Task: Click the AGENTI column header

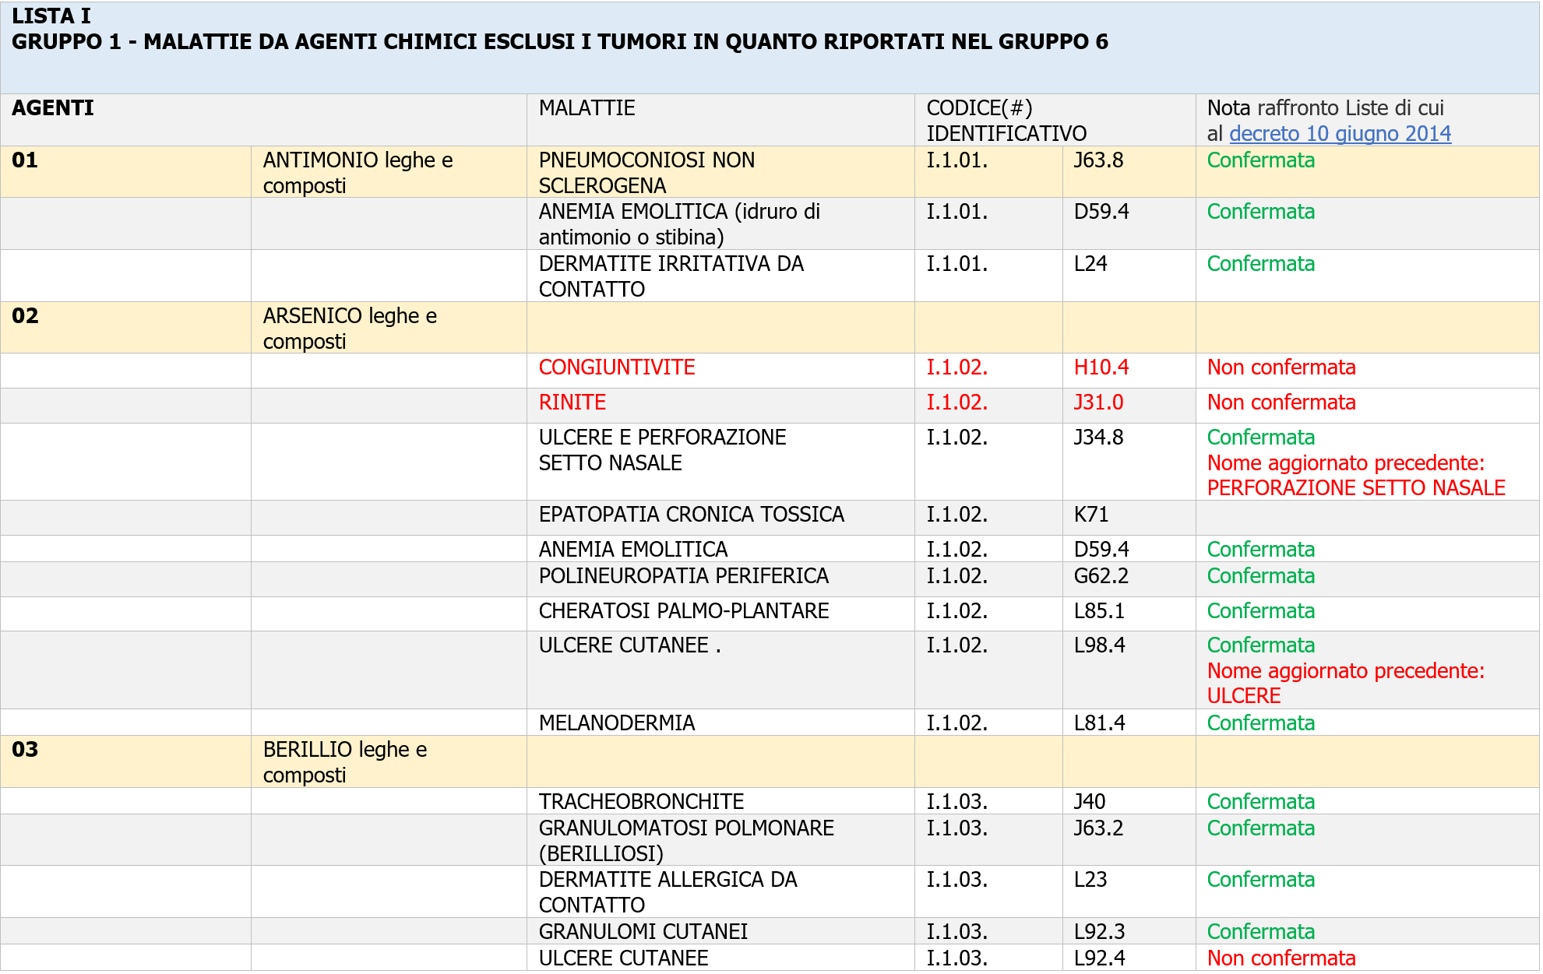Action: [53, 108]
